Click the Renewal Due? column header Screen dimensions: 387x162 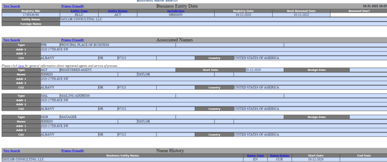click(x=359, y=11)
